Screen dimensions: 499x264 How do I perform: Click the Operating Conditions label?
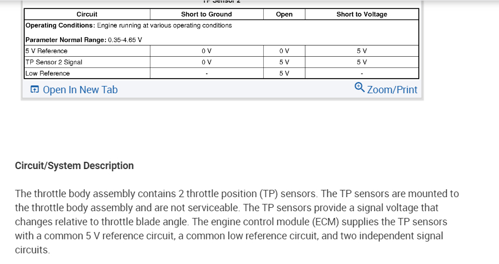pos(61,26)
